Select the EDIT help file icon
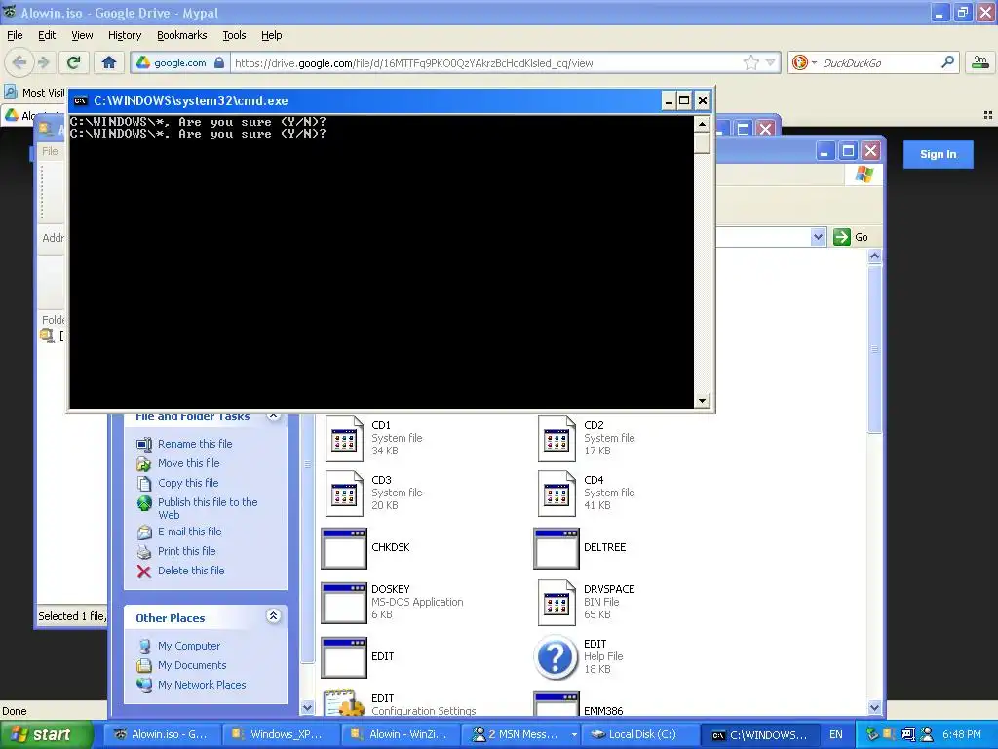 [x=556, y=657]
